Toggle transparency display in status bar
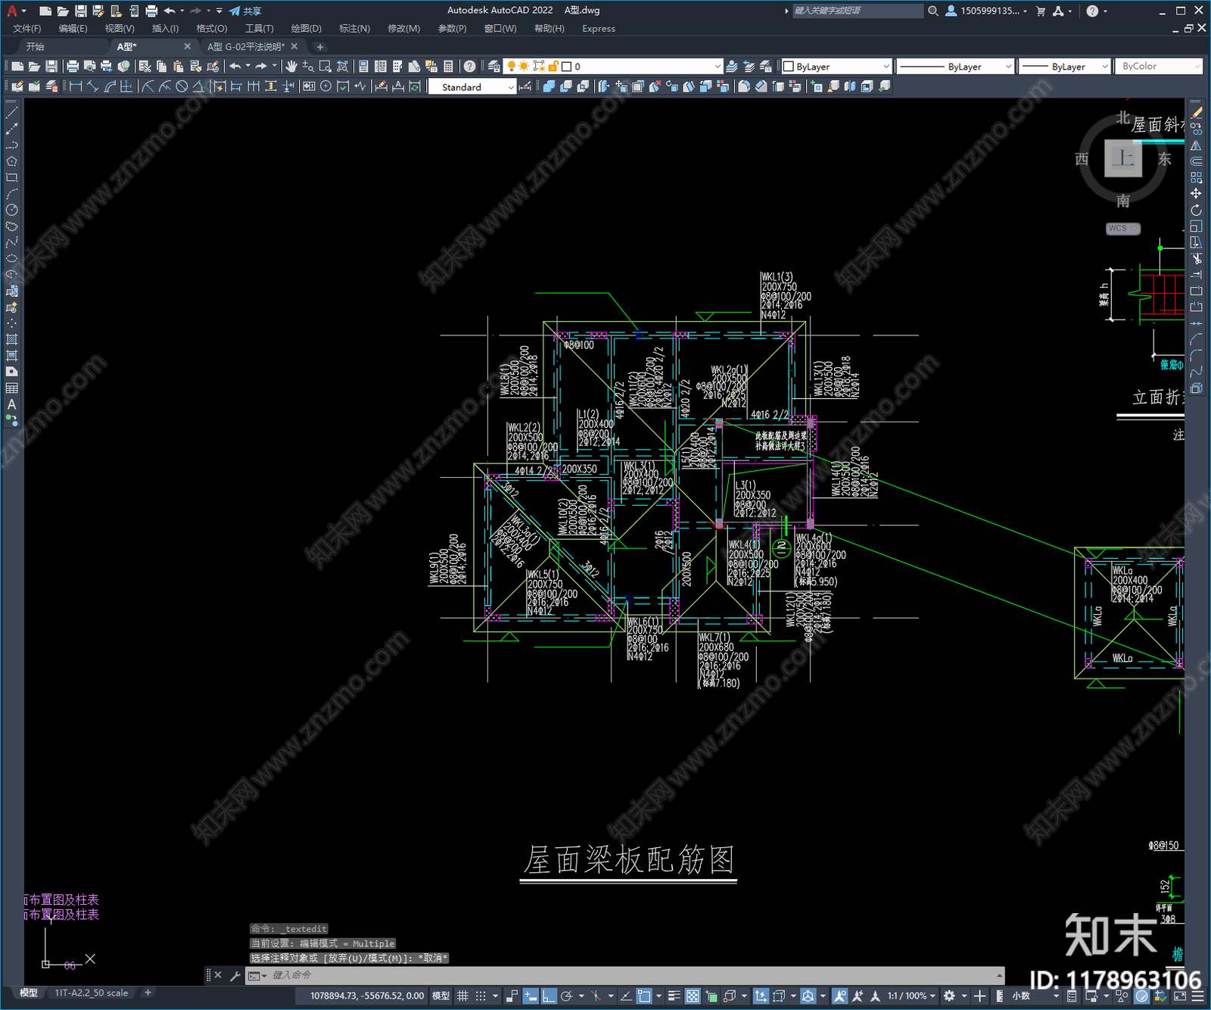The image size is (1211, 1010). pyautogui.click(x=693, y=996)
